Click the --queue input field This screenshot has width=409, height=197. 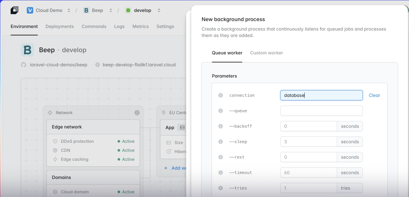(321, 111)
